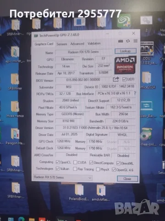Click the Digital Signature value WHQL
Screen dimensions: 165x221
(x=122, y=135)
